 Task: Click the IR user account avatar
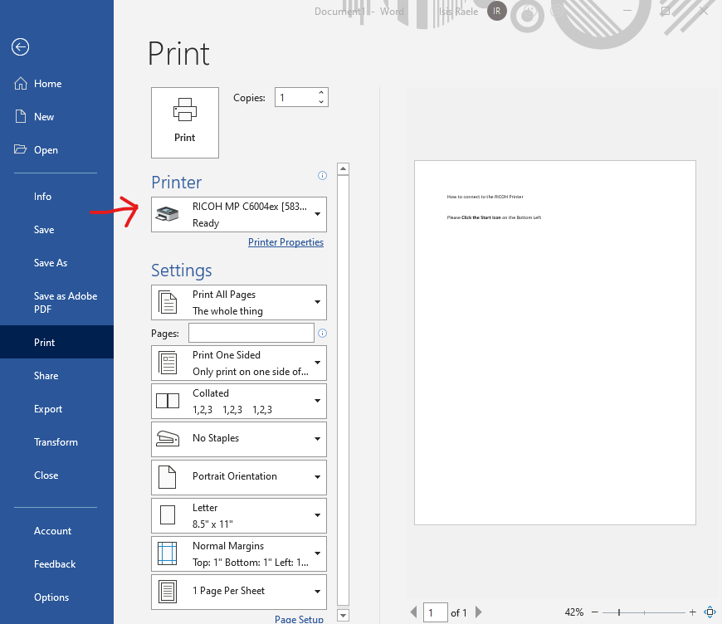tap(497, 11)
